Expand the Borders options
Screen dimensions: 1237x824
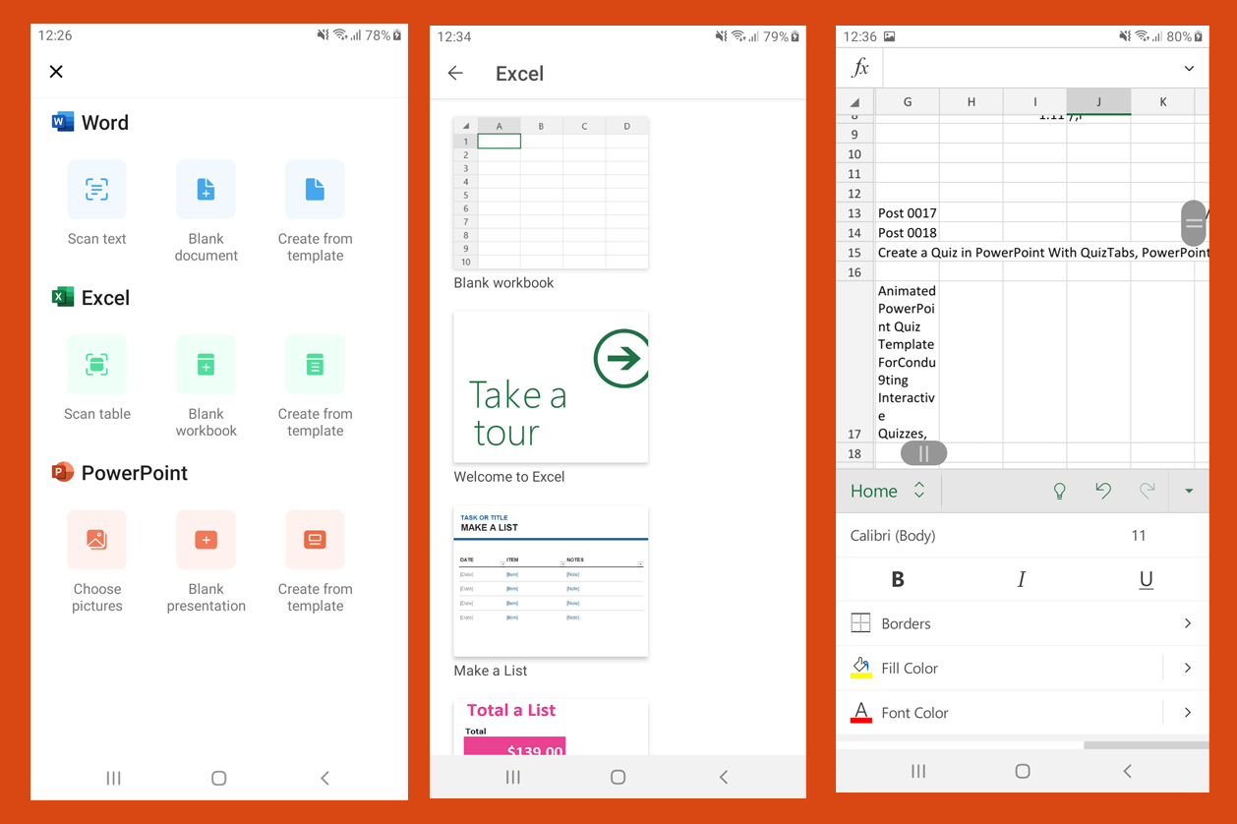pyautogui.click(x=1187, y=623)
